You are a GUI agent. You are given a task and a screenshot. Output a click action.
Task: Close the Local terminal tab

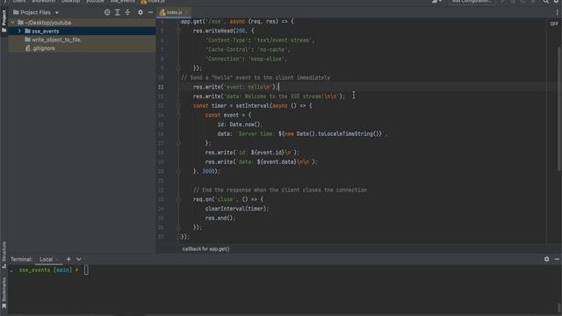(57, 260)
